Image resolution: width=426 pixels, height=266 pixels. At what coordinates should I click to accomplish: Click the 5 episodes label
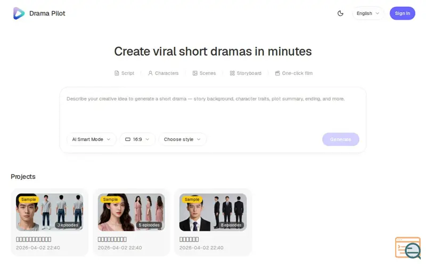pyautogui.click(x=149, y=225)
